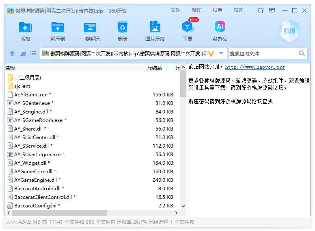Viewport: 315px width, 231px height.
Task: Open the 操作 (Operations) menu
Action: 196,10
